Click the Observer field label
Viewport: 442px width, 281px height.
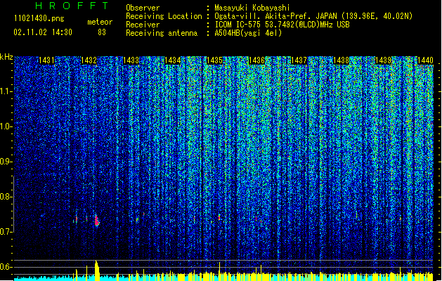pos(143,8)
